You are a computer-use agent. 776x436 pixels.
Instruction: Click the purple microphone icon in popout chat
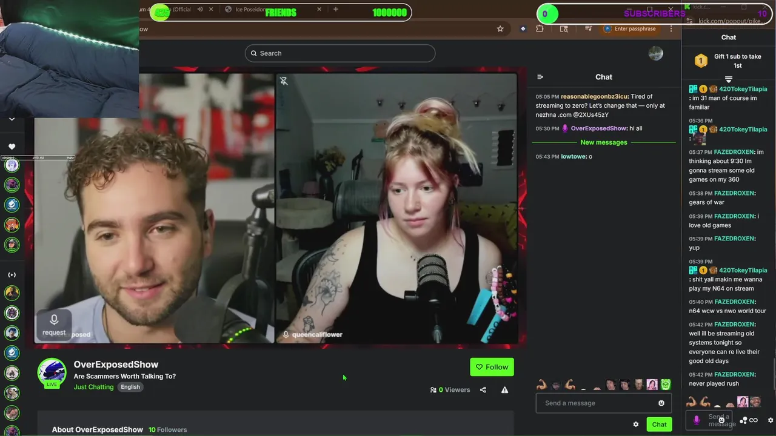(x=696, y=419)
